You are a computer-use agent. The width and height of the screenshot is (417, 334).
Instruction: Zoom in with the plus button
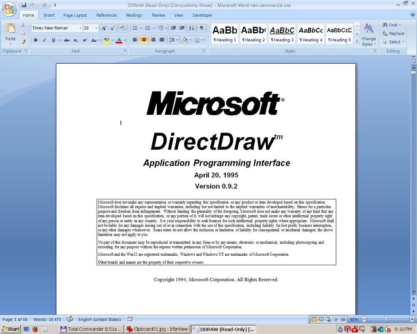[412, 319]
